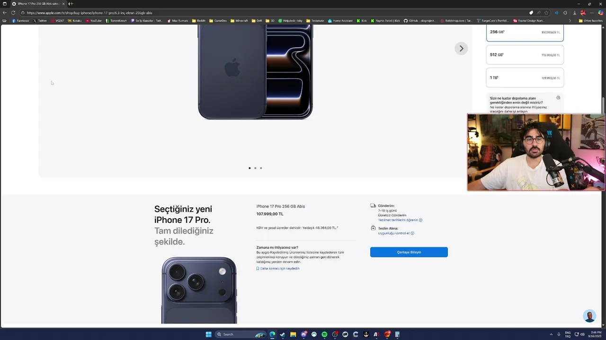Expand the Teslamate bookmarks folder
The height and width of the screenshot is (340, 606).
pos(315,21)
